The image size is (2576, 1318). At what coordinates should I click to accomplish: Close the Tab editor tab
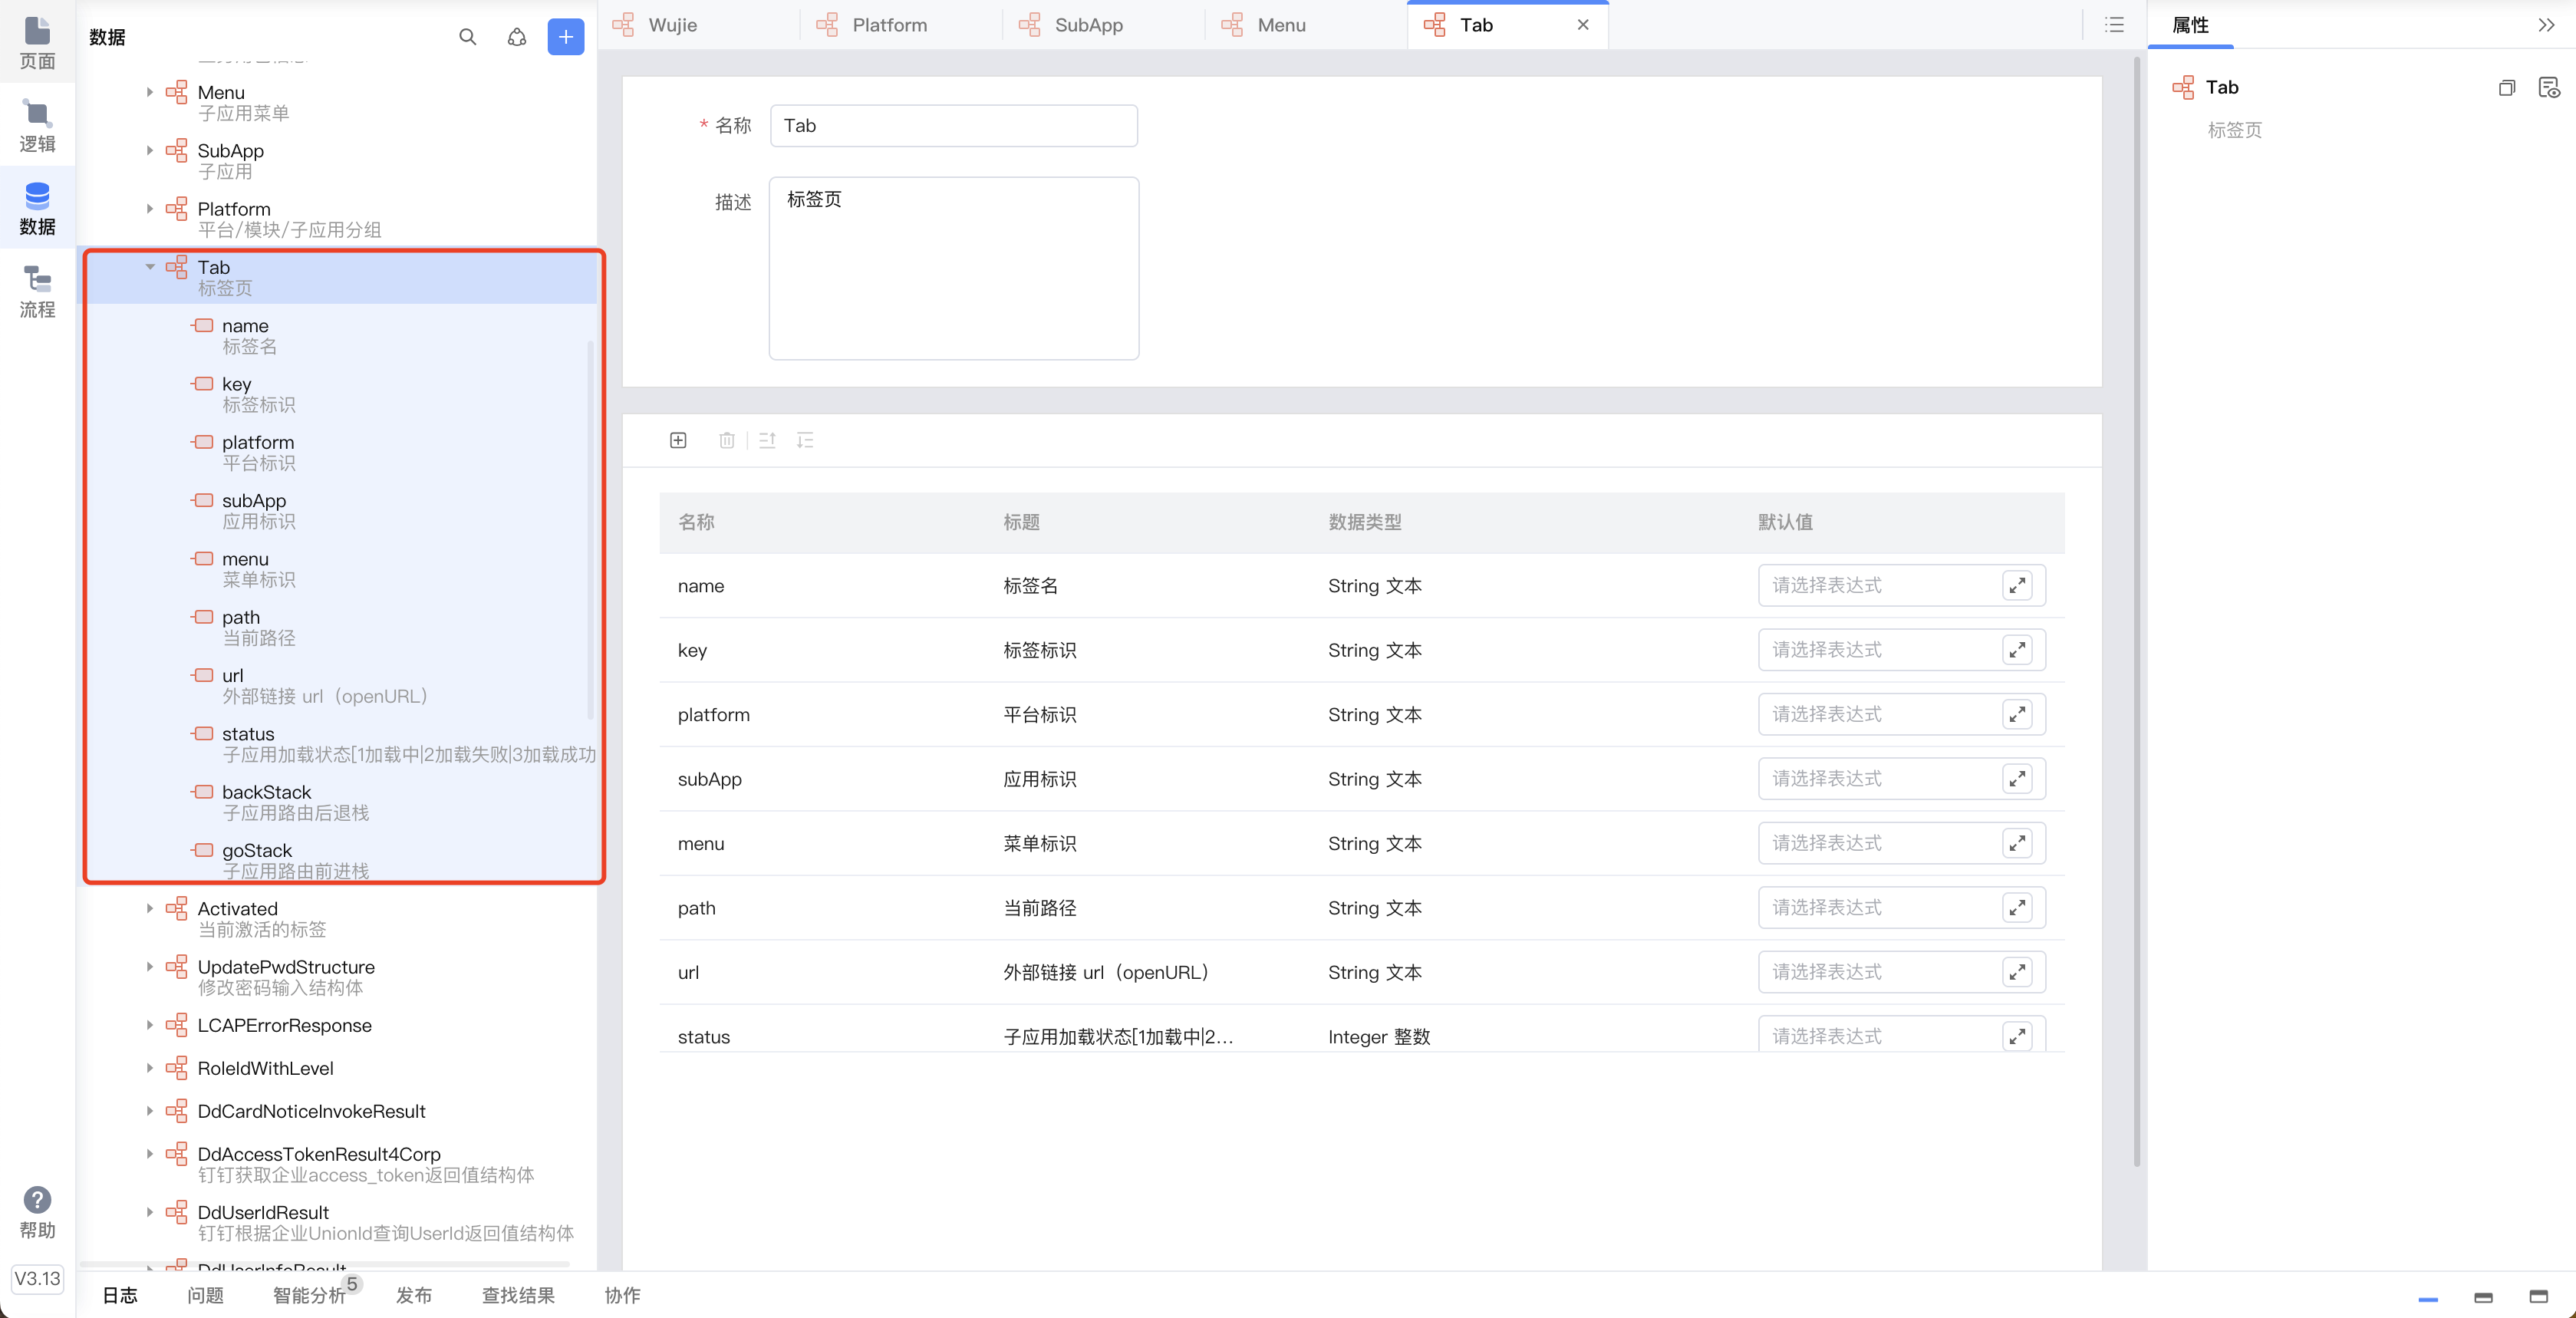(x=1583, y=25)
